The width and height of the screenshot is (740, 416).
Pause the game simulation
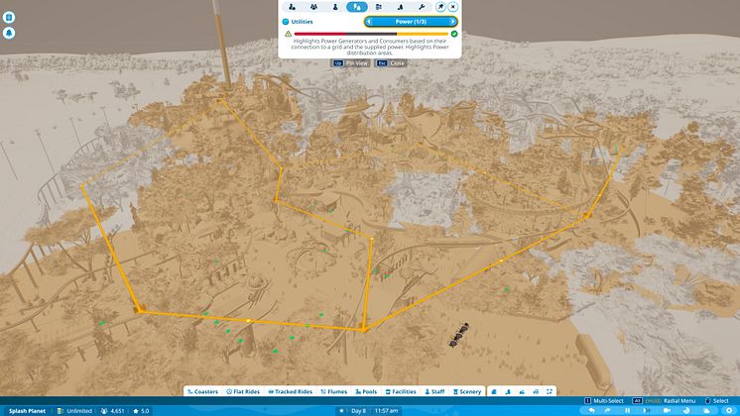pos(627,410)
